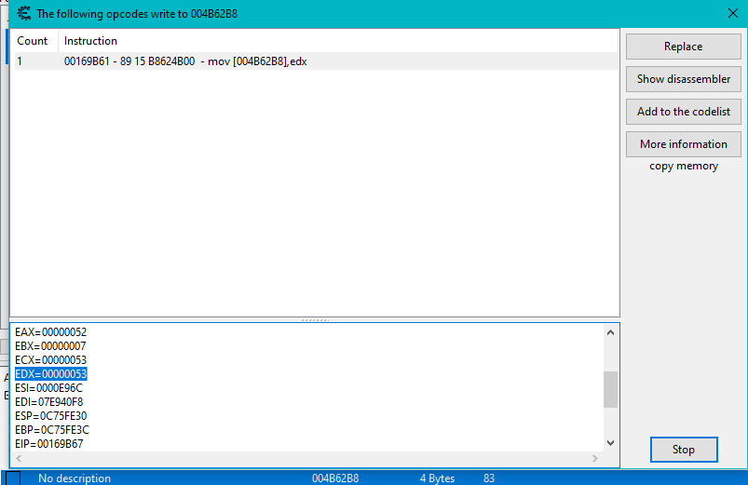Click the 4 Bytes type cell

pyautogui.click(x=437, y=478)
